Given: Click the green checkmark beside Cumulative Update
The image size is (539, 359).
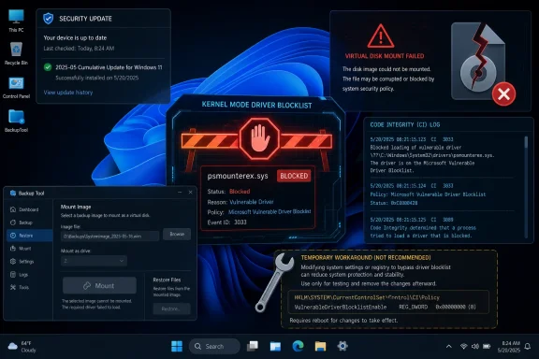Looking at the screenshot, I should coord(48,67).
